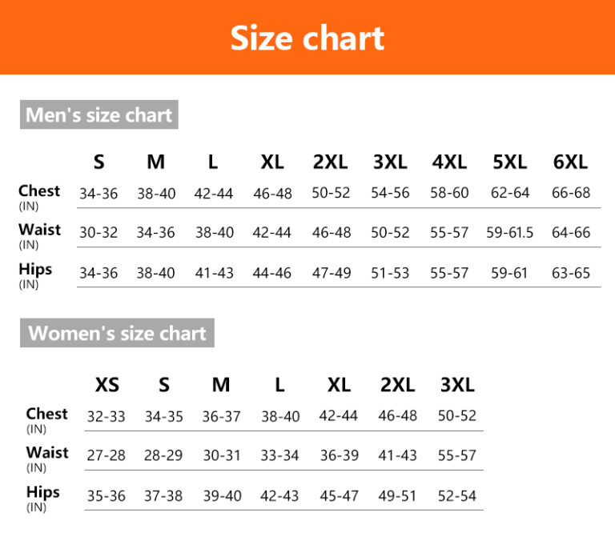Click the XS column header in women's chart
Screen dimensions: 615x545
pyautogui.click(x=107, y=385)
